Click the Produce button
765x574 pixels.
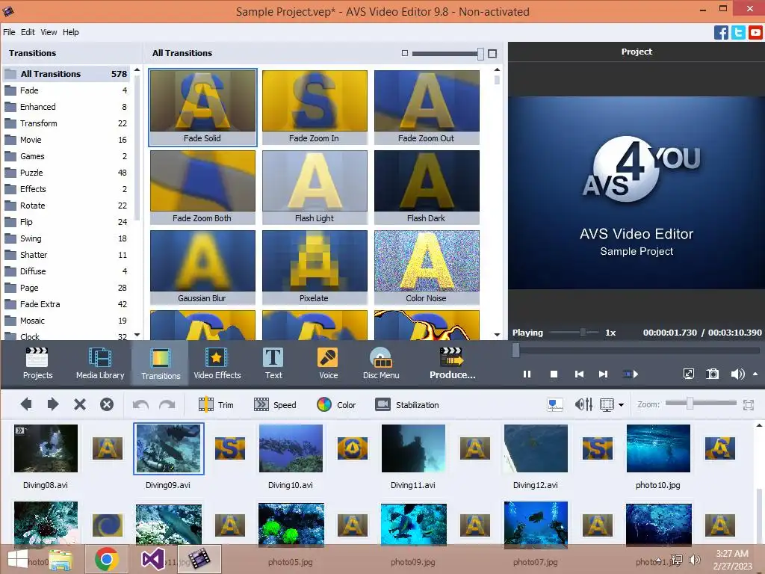coord(452,363)
